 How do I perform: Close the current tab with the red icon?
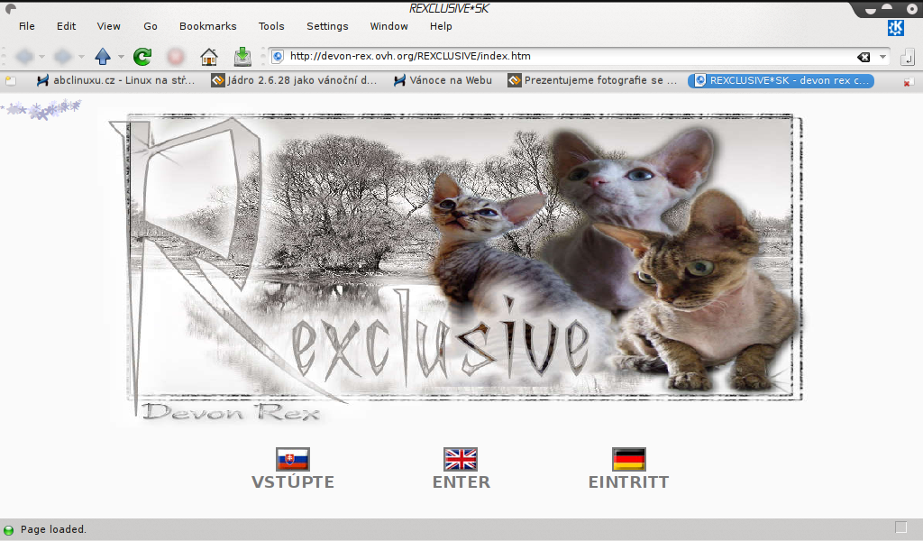[x=909, y=82]
